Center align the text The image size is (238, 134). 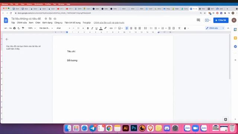(x=131, y=28)
